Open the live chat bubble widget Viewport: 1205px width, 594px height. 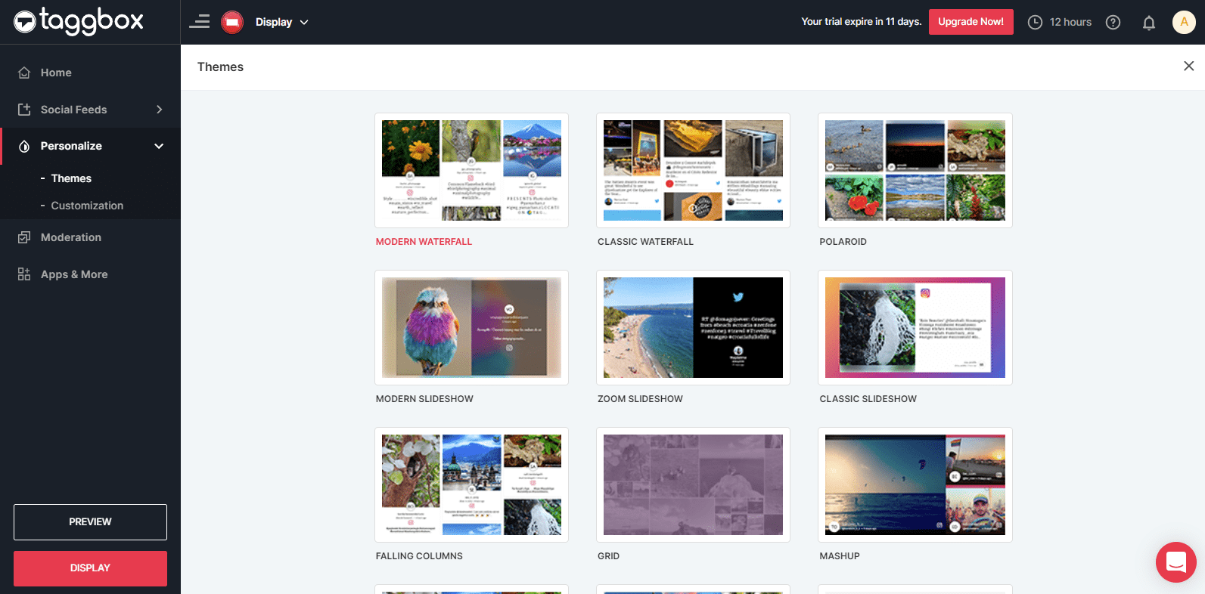[x=1175, y=562]
